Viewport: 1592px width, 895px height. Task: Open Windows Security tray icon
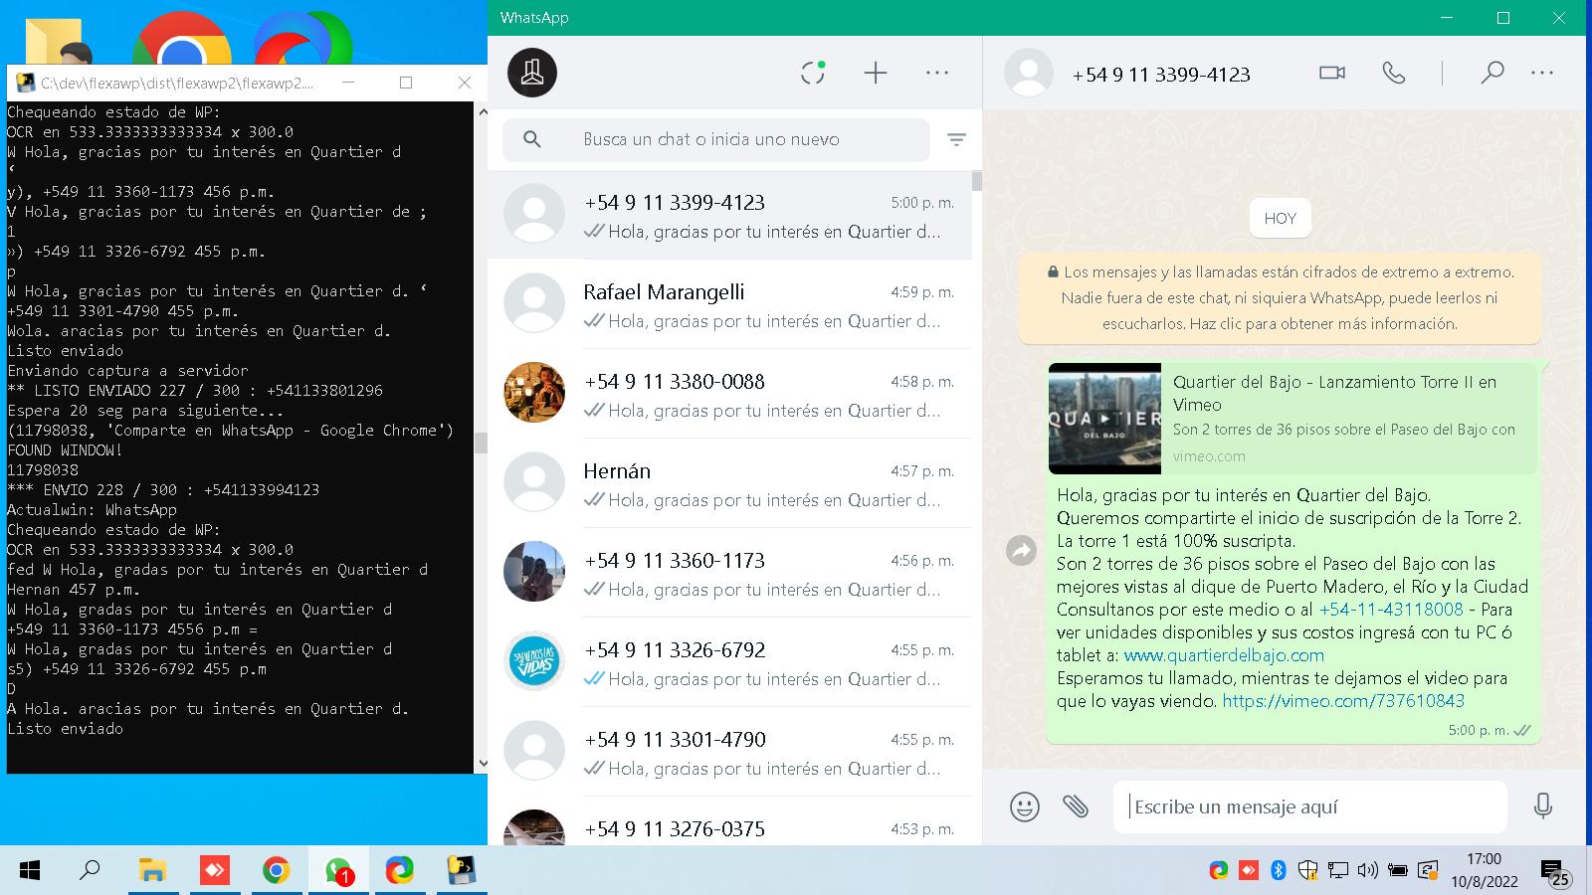(1308, 871)
